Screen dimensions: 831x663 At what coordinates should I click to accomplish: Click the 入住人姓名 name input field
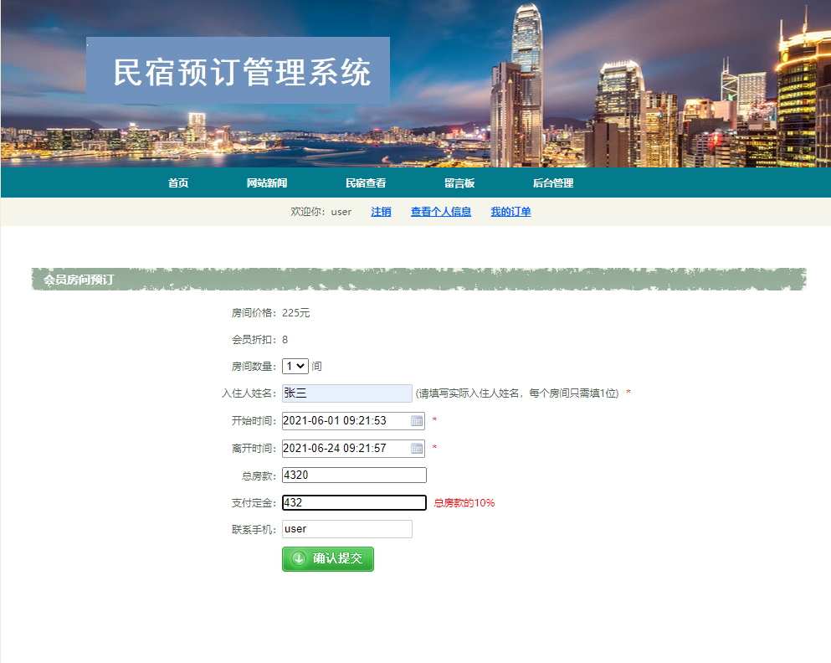pyautogui.click(x=346, y=393)
